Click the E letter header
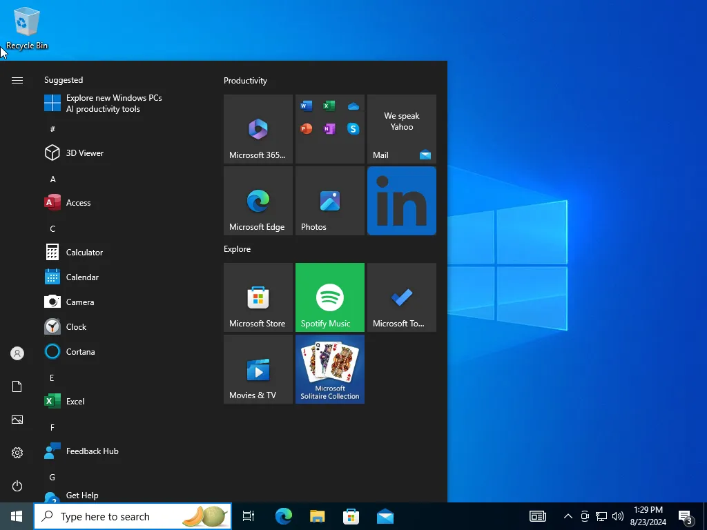Screen dimensions: 707x530 pos(52,377)
